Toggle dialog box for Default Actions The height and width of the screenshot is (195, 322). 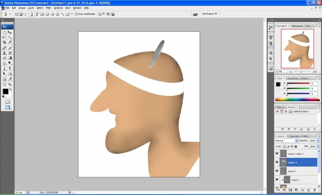click(x=282, y=111)
